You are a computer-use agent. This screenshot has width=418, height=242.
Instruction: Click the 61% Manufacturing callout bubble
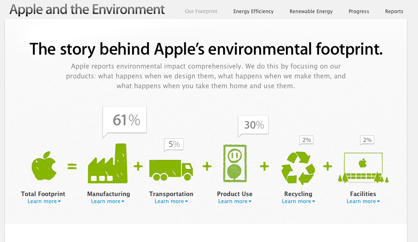pos(124,119)
